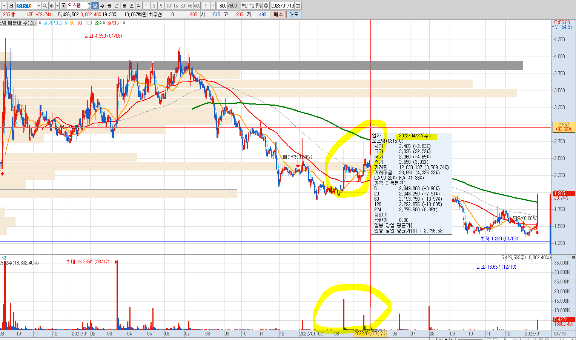The height and width of the screenshot is (340, 576).
Task: Click the green 224 moving average label
Action: coord(98,23)
